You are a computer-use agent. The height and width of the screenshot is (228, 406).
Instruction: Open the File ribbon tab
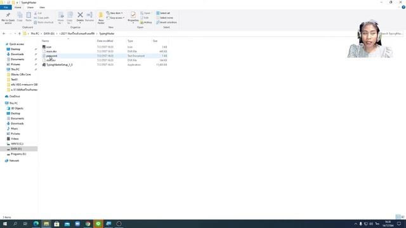[x=6, y=8]
